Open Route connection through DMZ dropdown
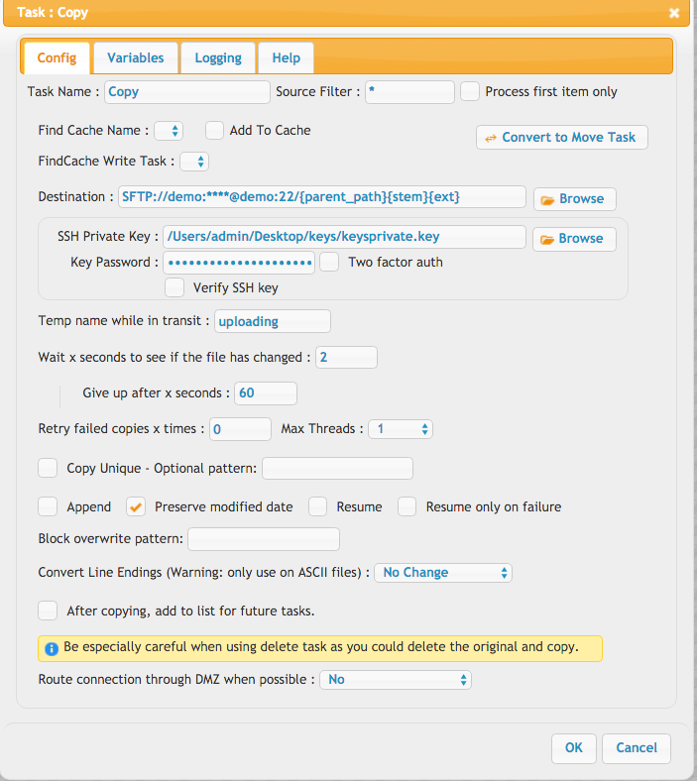697x781 pixels. pyautogui.click(x=396, y=680)
